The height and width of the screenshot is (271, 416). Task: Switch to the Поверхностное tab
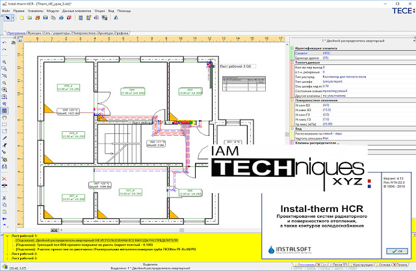(x=84, y=33)
